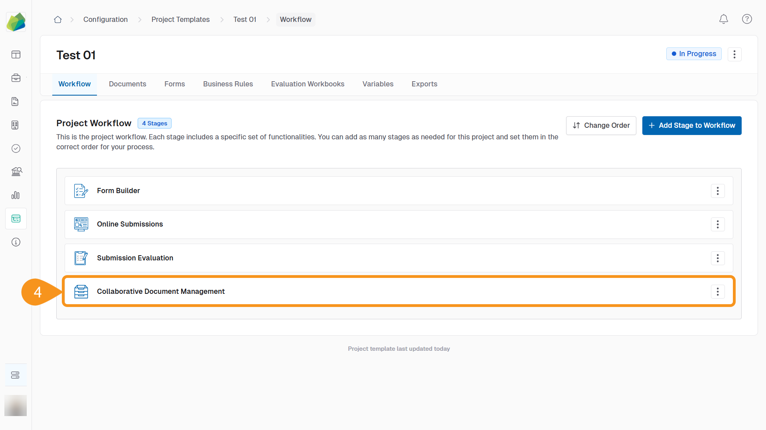
Task: Open options menu for Online Submissions stage
Action: point(718,224)
